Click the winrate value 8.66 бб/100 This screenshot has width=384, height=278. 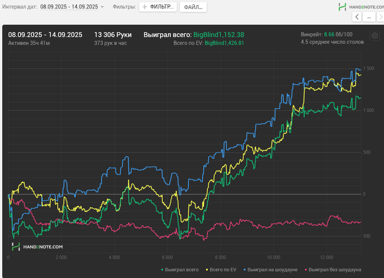[x=338, y=35]
